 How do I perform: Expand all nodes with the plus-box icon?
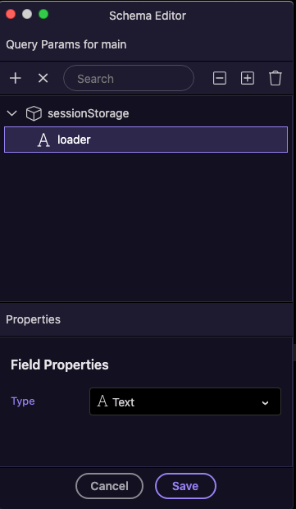tap(248, 78)
